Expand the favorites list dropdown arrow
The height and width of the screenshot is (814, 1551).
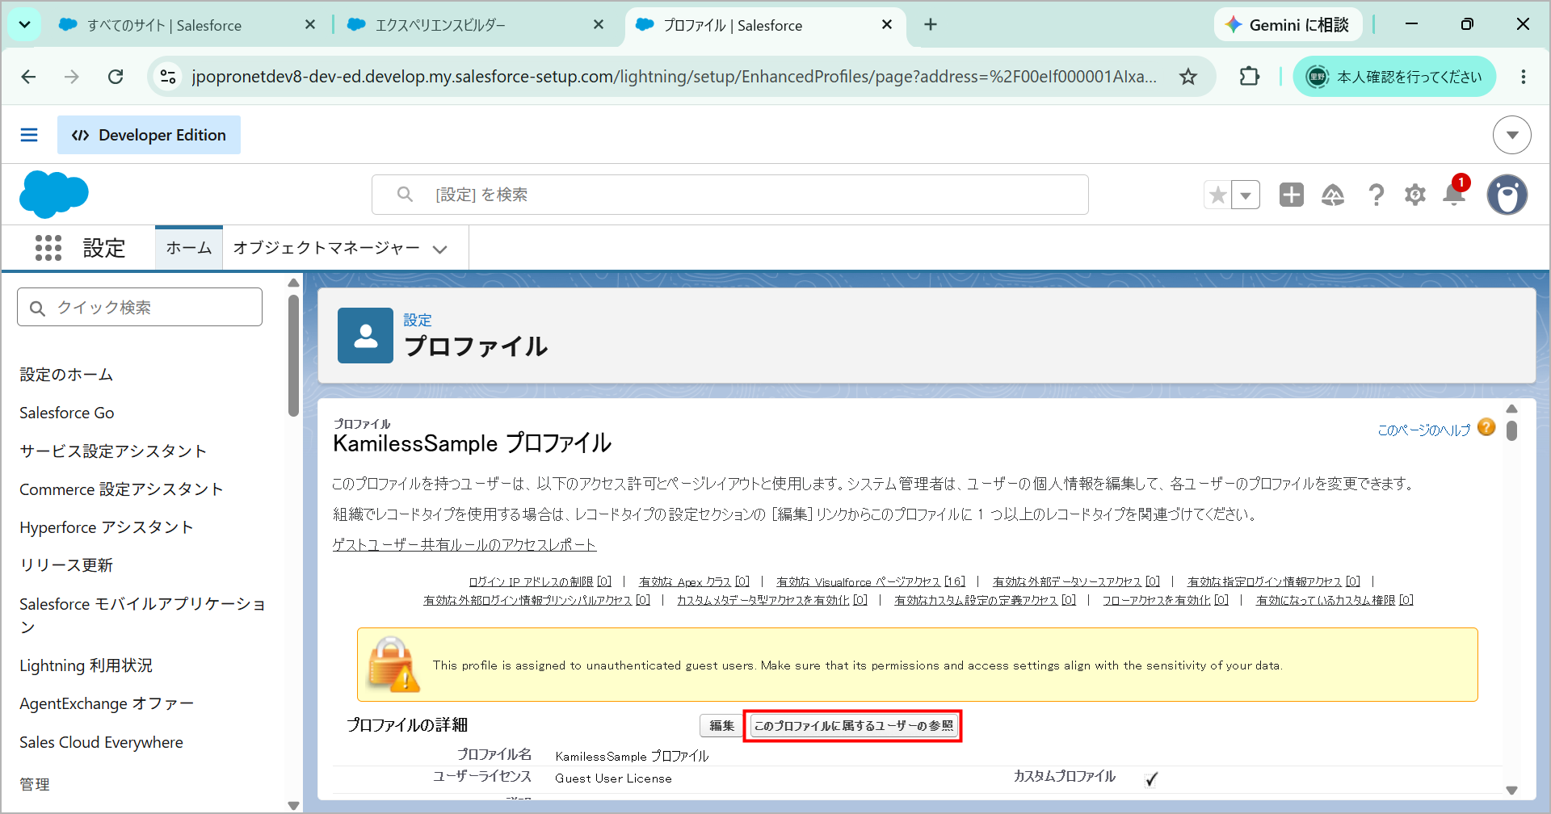pyautogui.click(x=1246, y=195)
